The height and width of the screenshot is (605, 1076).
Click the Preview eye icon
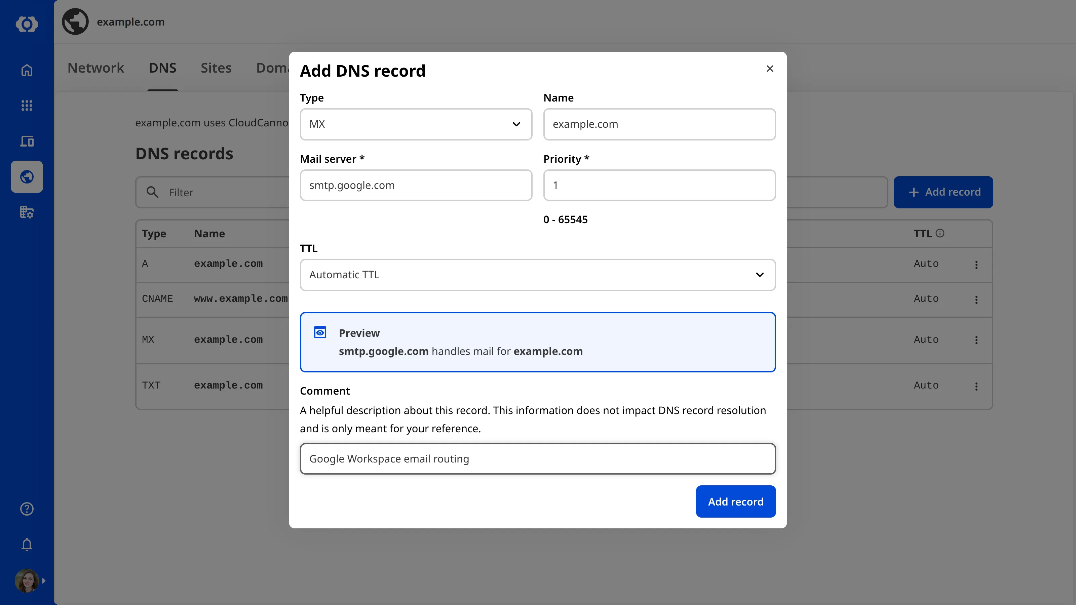pyautogui.click(x=320, y=332)
